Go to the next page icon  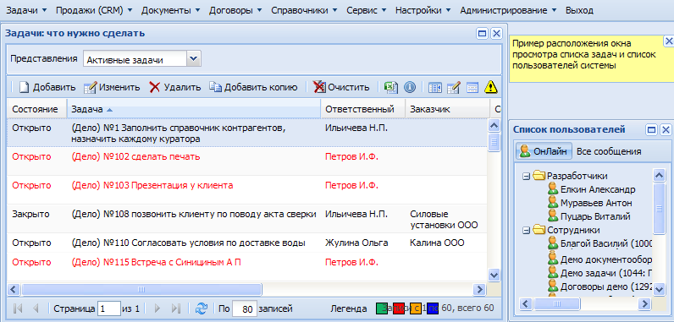click(157, 308)
